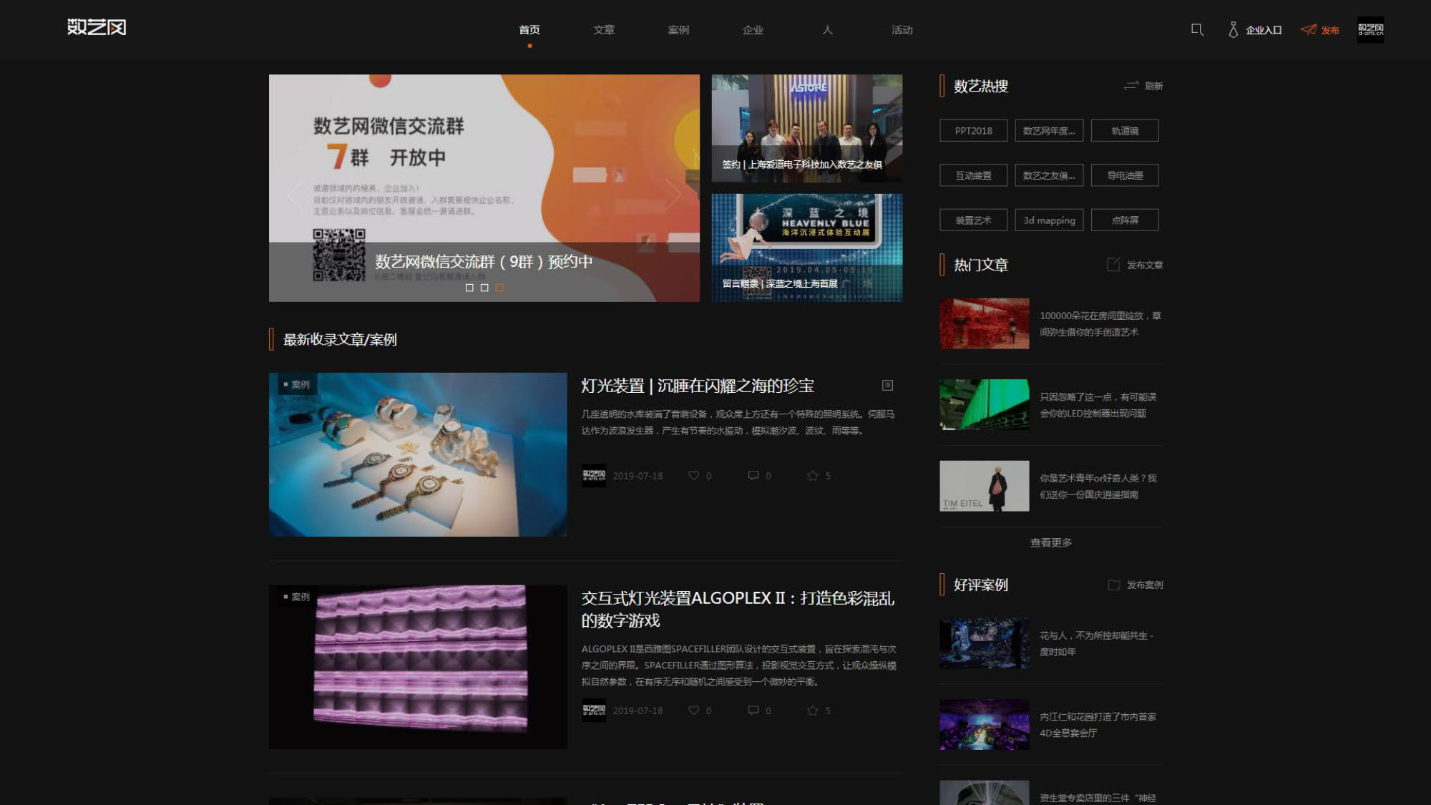Open 你是艺术青年or好奇人类 article link

click(1098, 486)
